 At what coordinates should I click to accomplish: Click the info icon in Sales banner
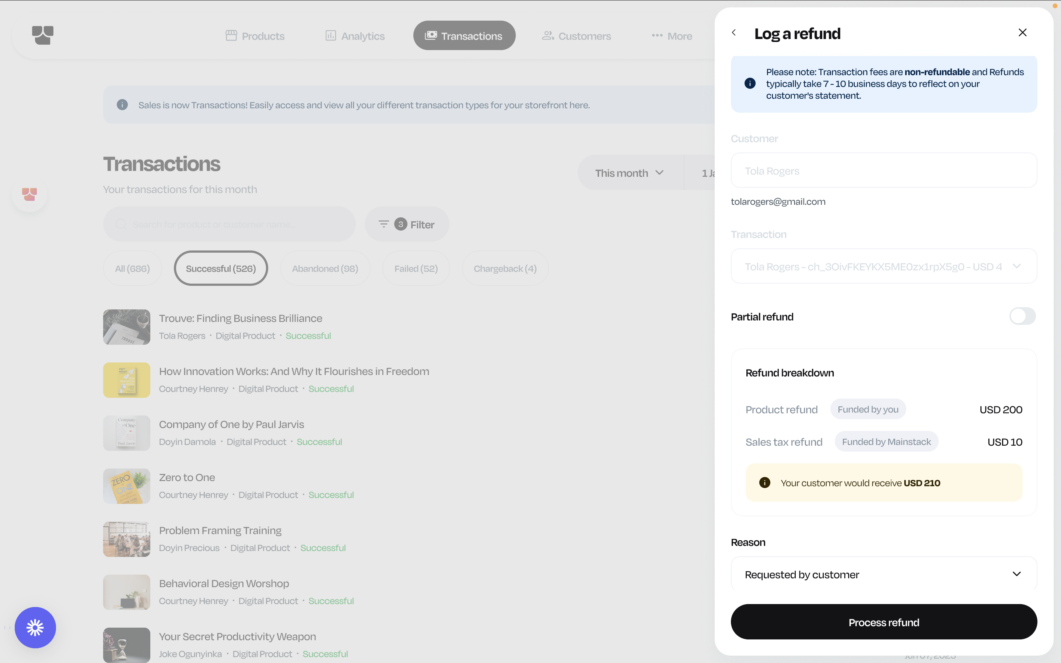pos(122,105)
